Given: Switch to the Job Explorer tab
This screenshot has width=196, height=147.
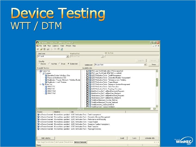Looking at the screenshot, I should [60, 142].
